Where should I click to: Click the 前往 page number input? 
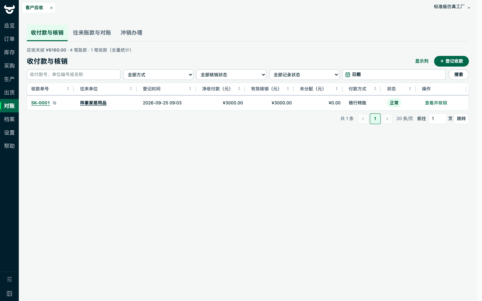[x=437, y=119]
